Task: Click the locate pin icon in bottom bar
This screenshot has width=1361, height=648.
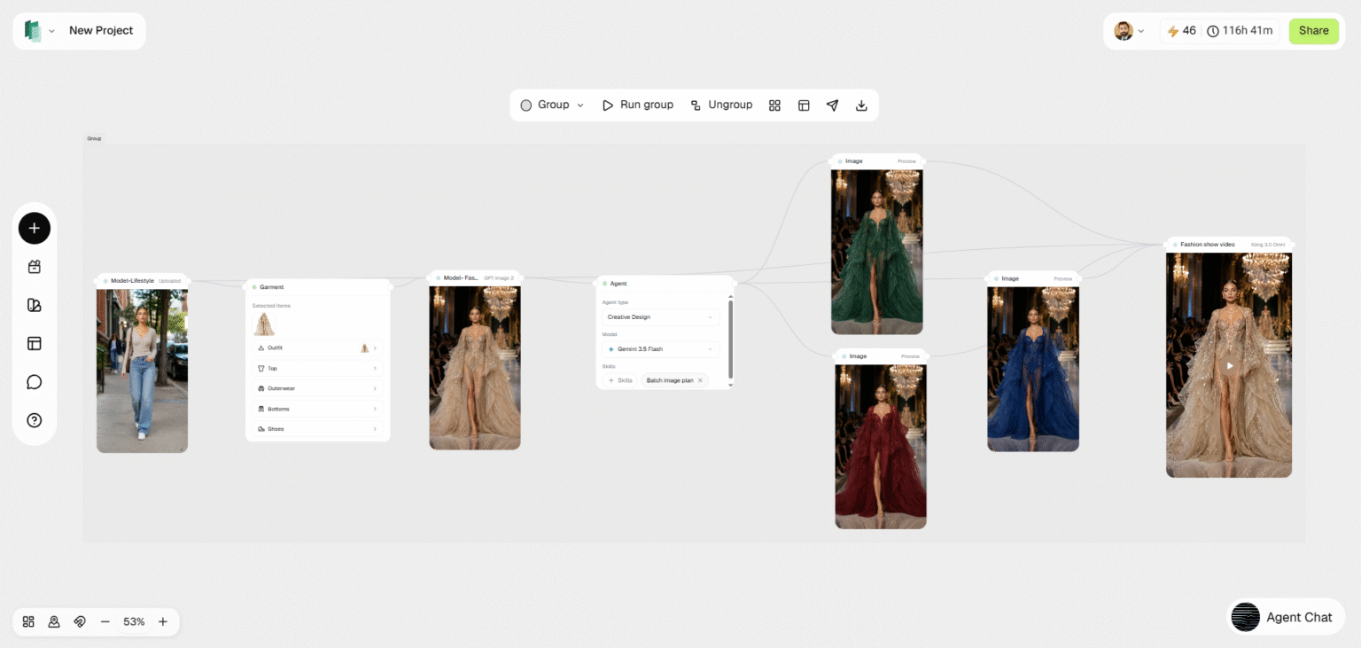Action: click(x=54, y=621)
